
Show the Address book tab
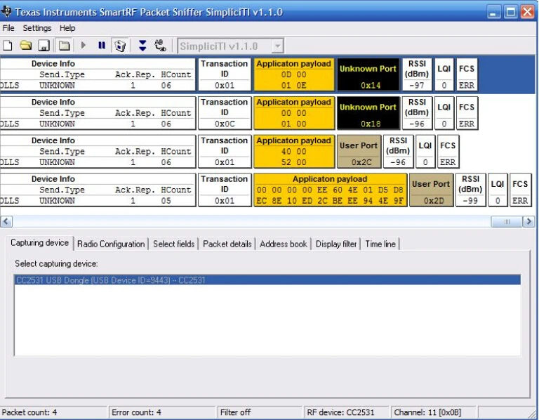283,244
